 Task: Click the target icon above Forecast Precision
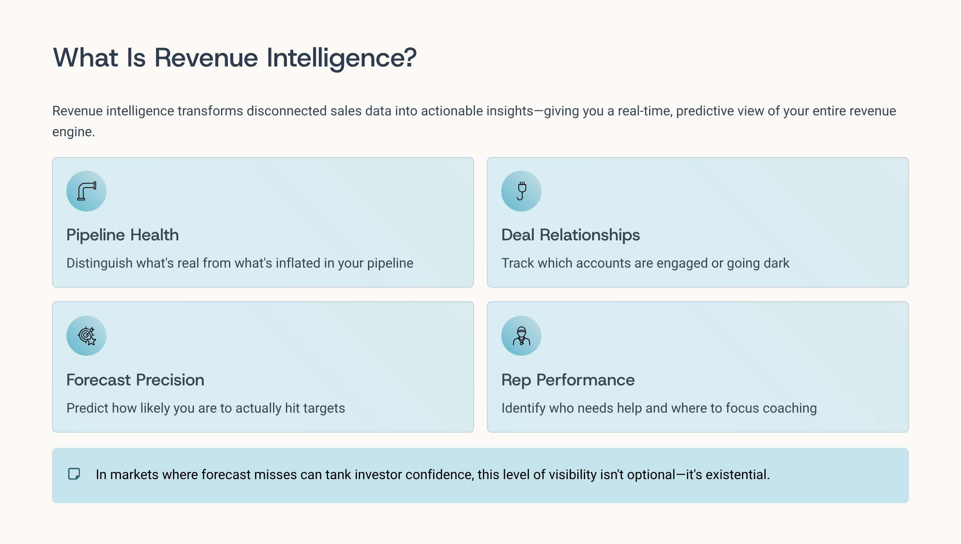86,336
